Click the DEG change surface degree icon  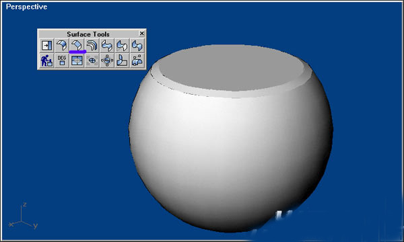click(x=62, y=61)
